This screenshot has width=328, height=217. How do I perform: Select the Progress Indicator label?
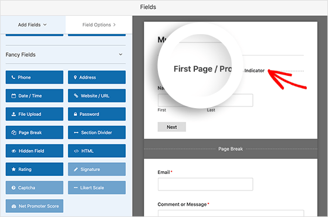pyautogui.click(x=255, y=71)
